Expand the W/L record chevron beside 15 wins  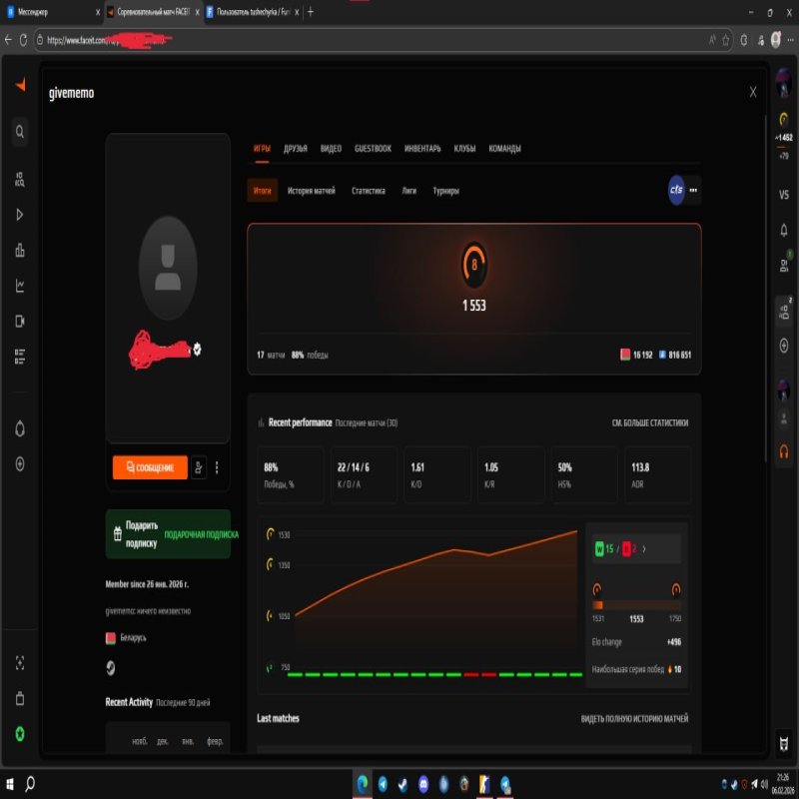tap(645, 548)
